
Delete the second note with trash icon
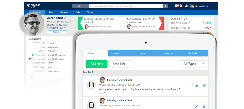click(x=204, y=106)
